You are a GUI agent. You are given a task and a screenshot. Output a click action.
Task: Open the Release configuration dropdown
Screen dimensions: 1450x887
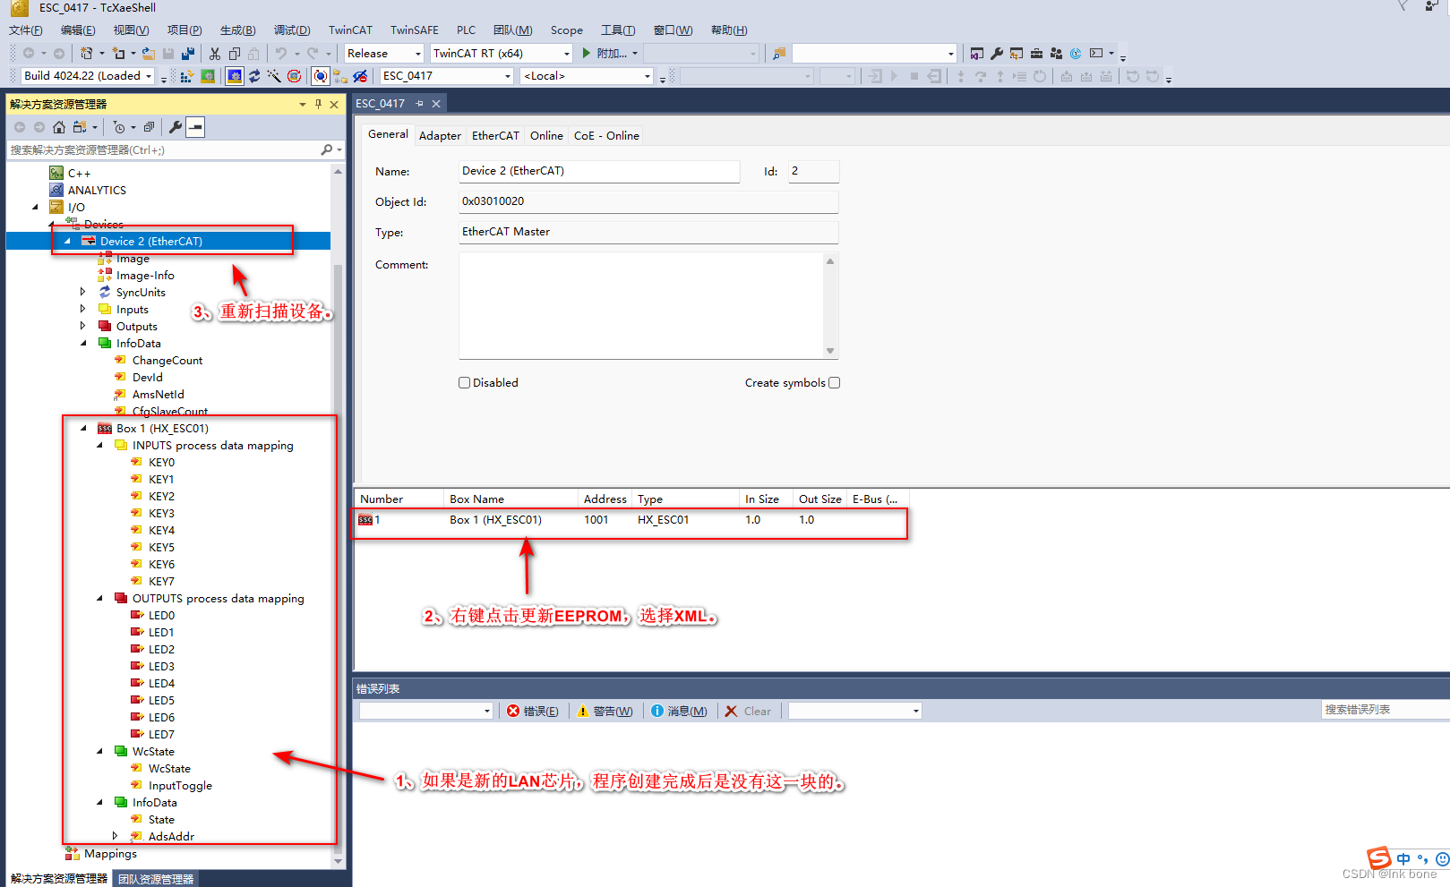[x=417, y=53]
